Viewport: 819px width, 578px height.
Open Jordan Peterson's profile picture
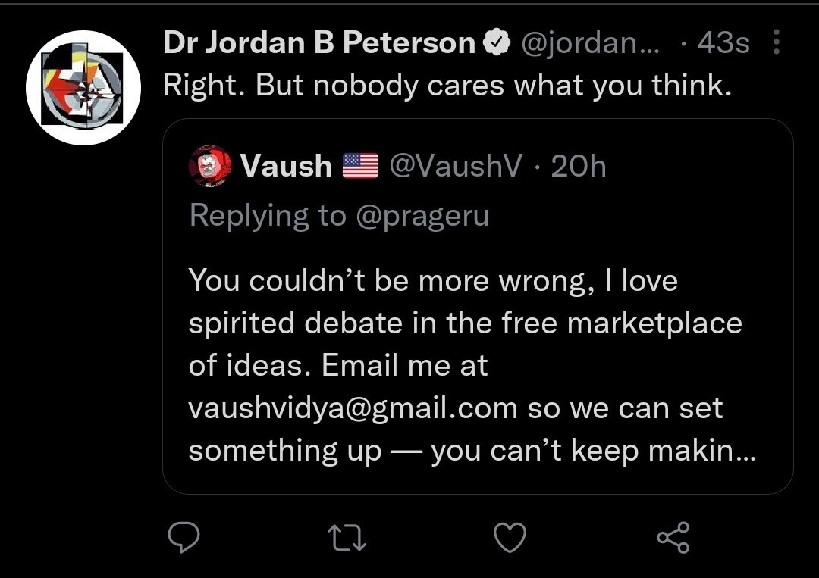tap(83, 87)
